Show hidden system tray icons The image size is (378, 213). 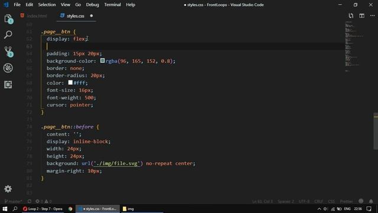coord(319,209)
